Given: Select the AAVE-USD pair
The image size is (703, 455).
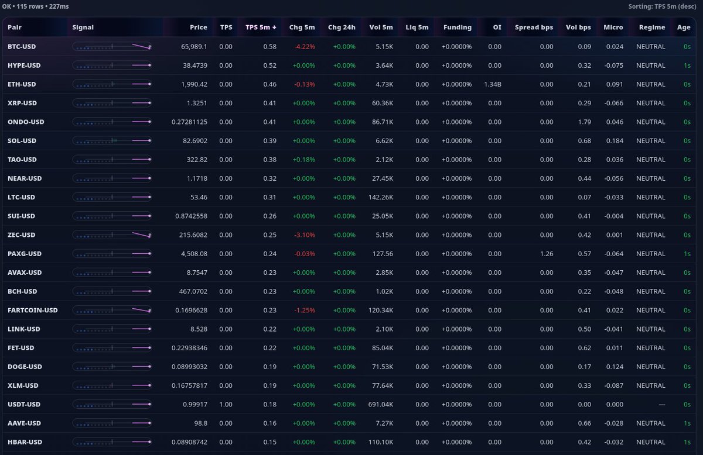Looking at the screenshot, I should click(x=24, y=423).
